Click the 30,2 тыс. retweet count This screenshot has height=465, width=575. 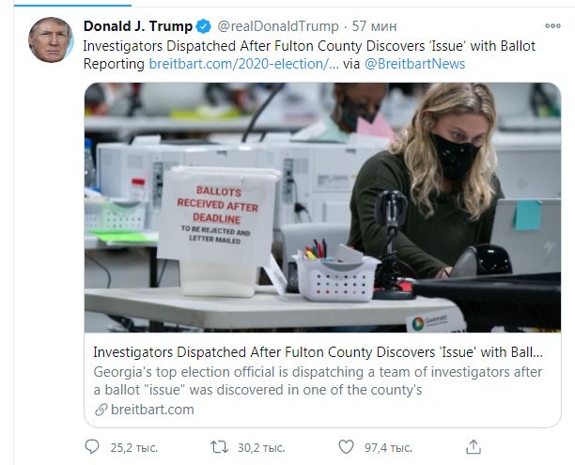tap(260, 446)
